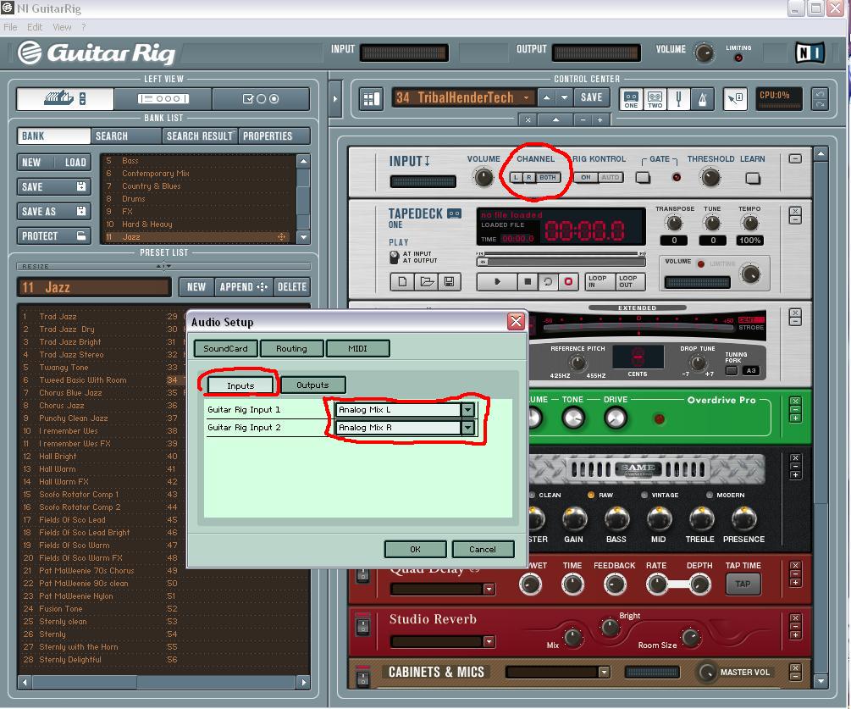Screen dimensions: 851x709
Task: Click the NI logo icon
Action: coord(810,53)
